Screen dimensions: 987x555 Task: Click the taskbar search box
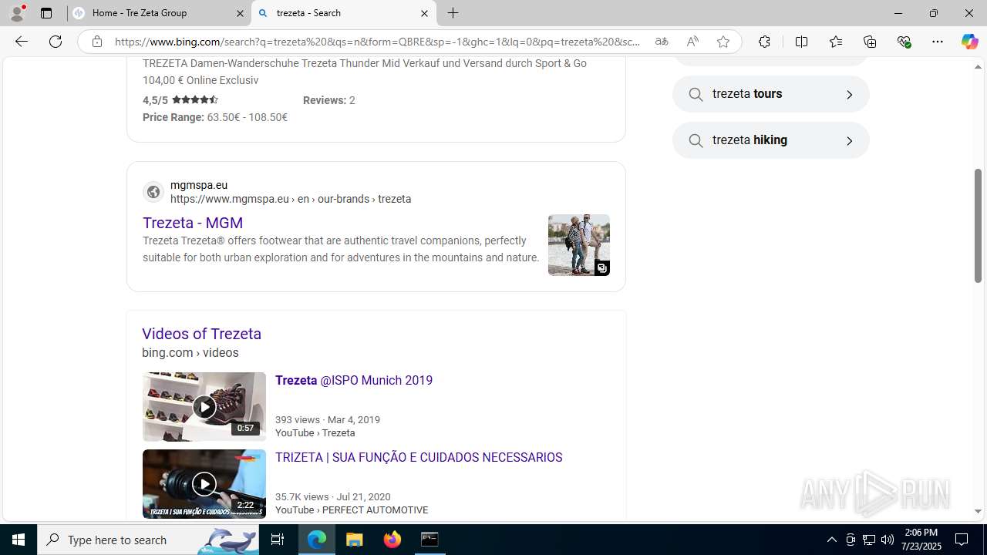pyautogui.click(x=148, y=540)
